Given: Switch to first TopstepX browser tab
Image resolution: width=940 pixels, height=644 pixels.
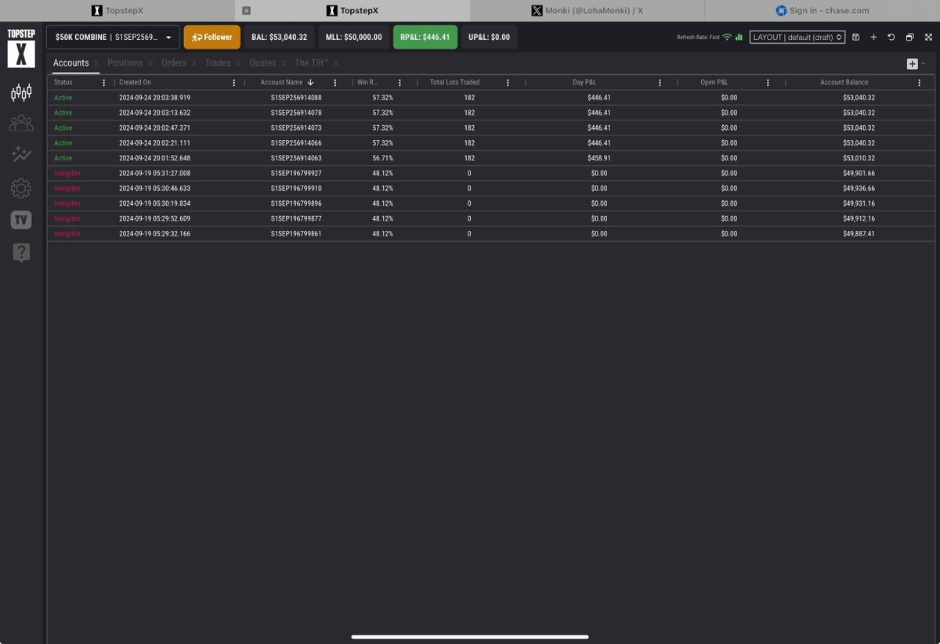Looking at the screenshot, I should coord(117,11).
